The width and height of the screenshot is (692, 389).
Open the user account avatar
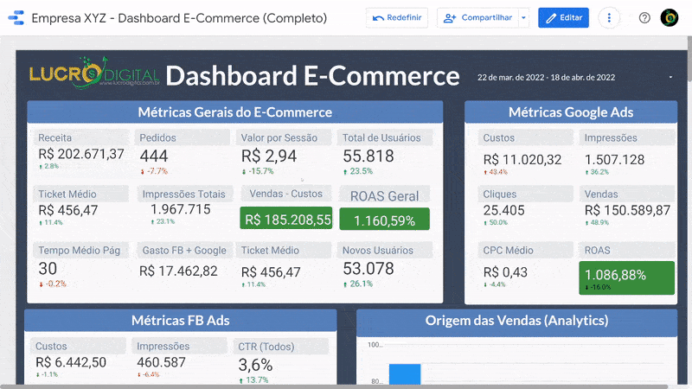pos(670,17)
